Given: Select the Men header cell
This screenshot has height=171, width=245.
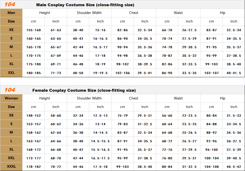Looking at the screenshot, I should point(11,13).
